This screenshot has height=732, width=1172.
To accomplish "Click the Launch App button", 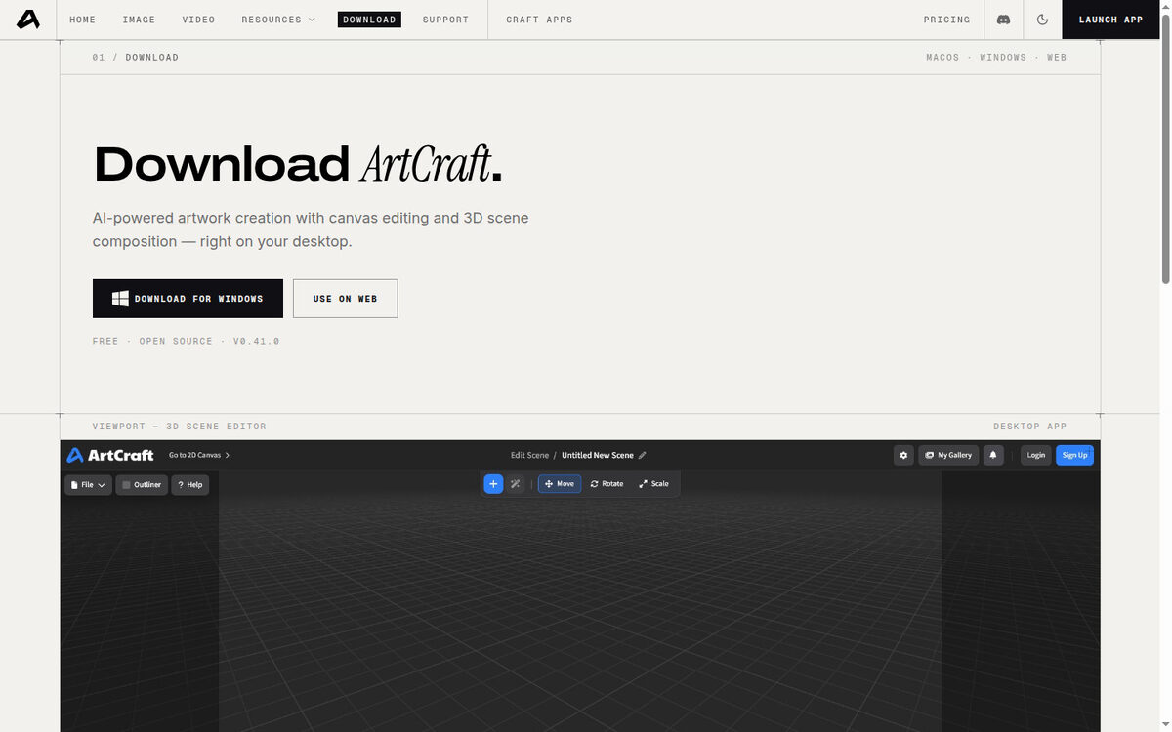I will tap(1110, 20).
